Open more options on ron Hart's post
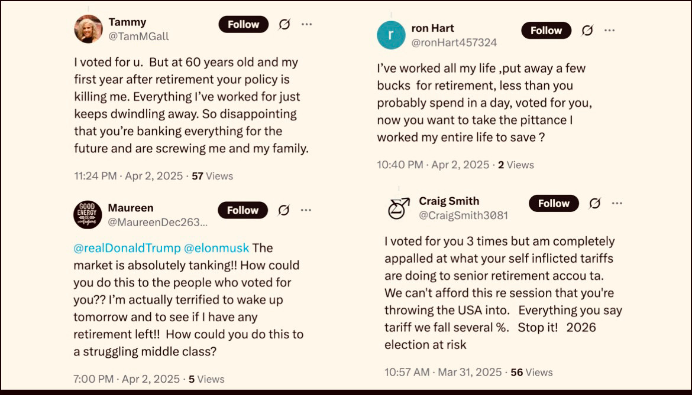This screenshot has width=692, height=395. 609,30
